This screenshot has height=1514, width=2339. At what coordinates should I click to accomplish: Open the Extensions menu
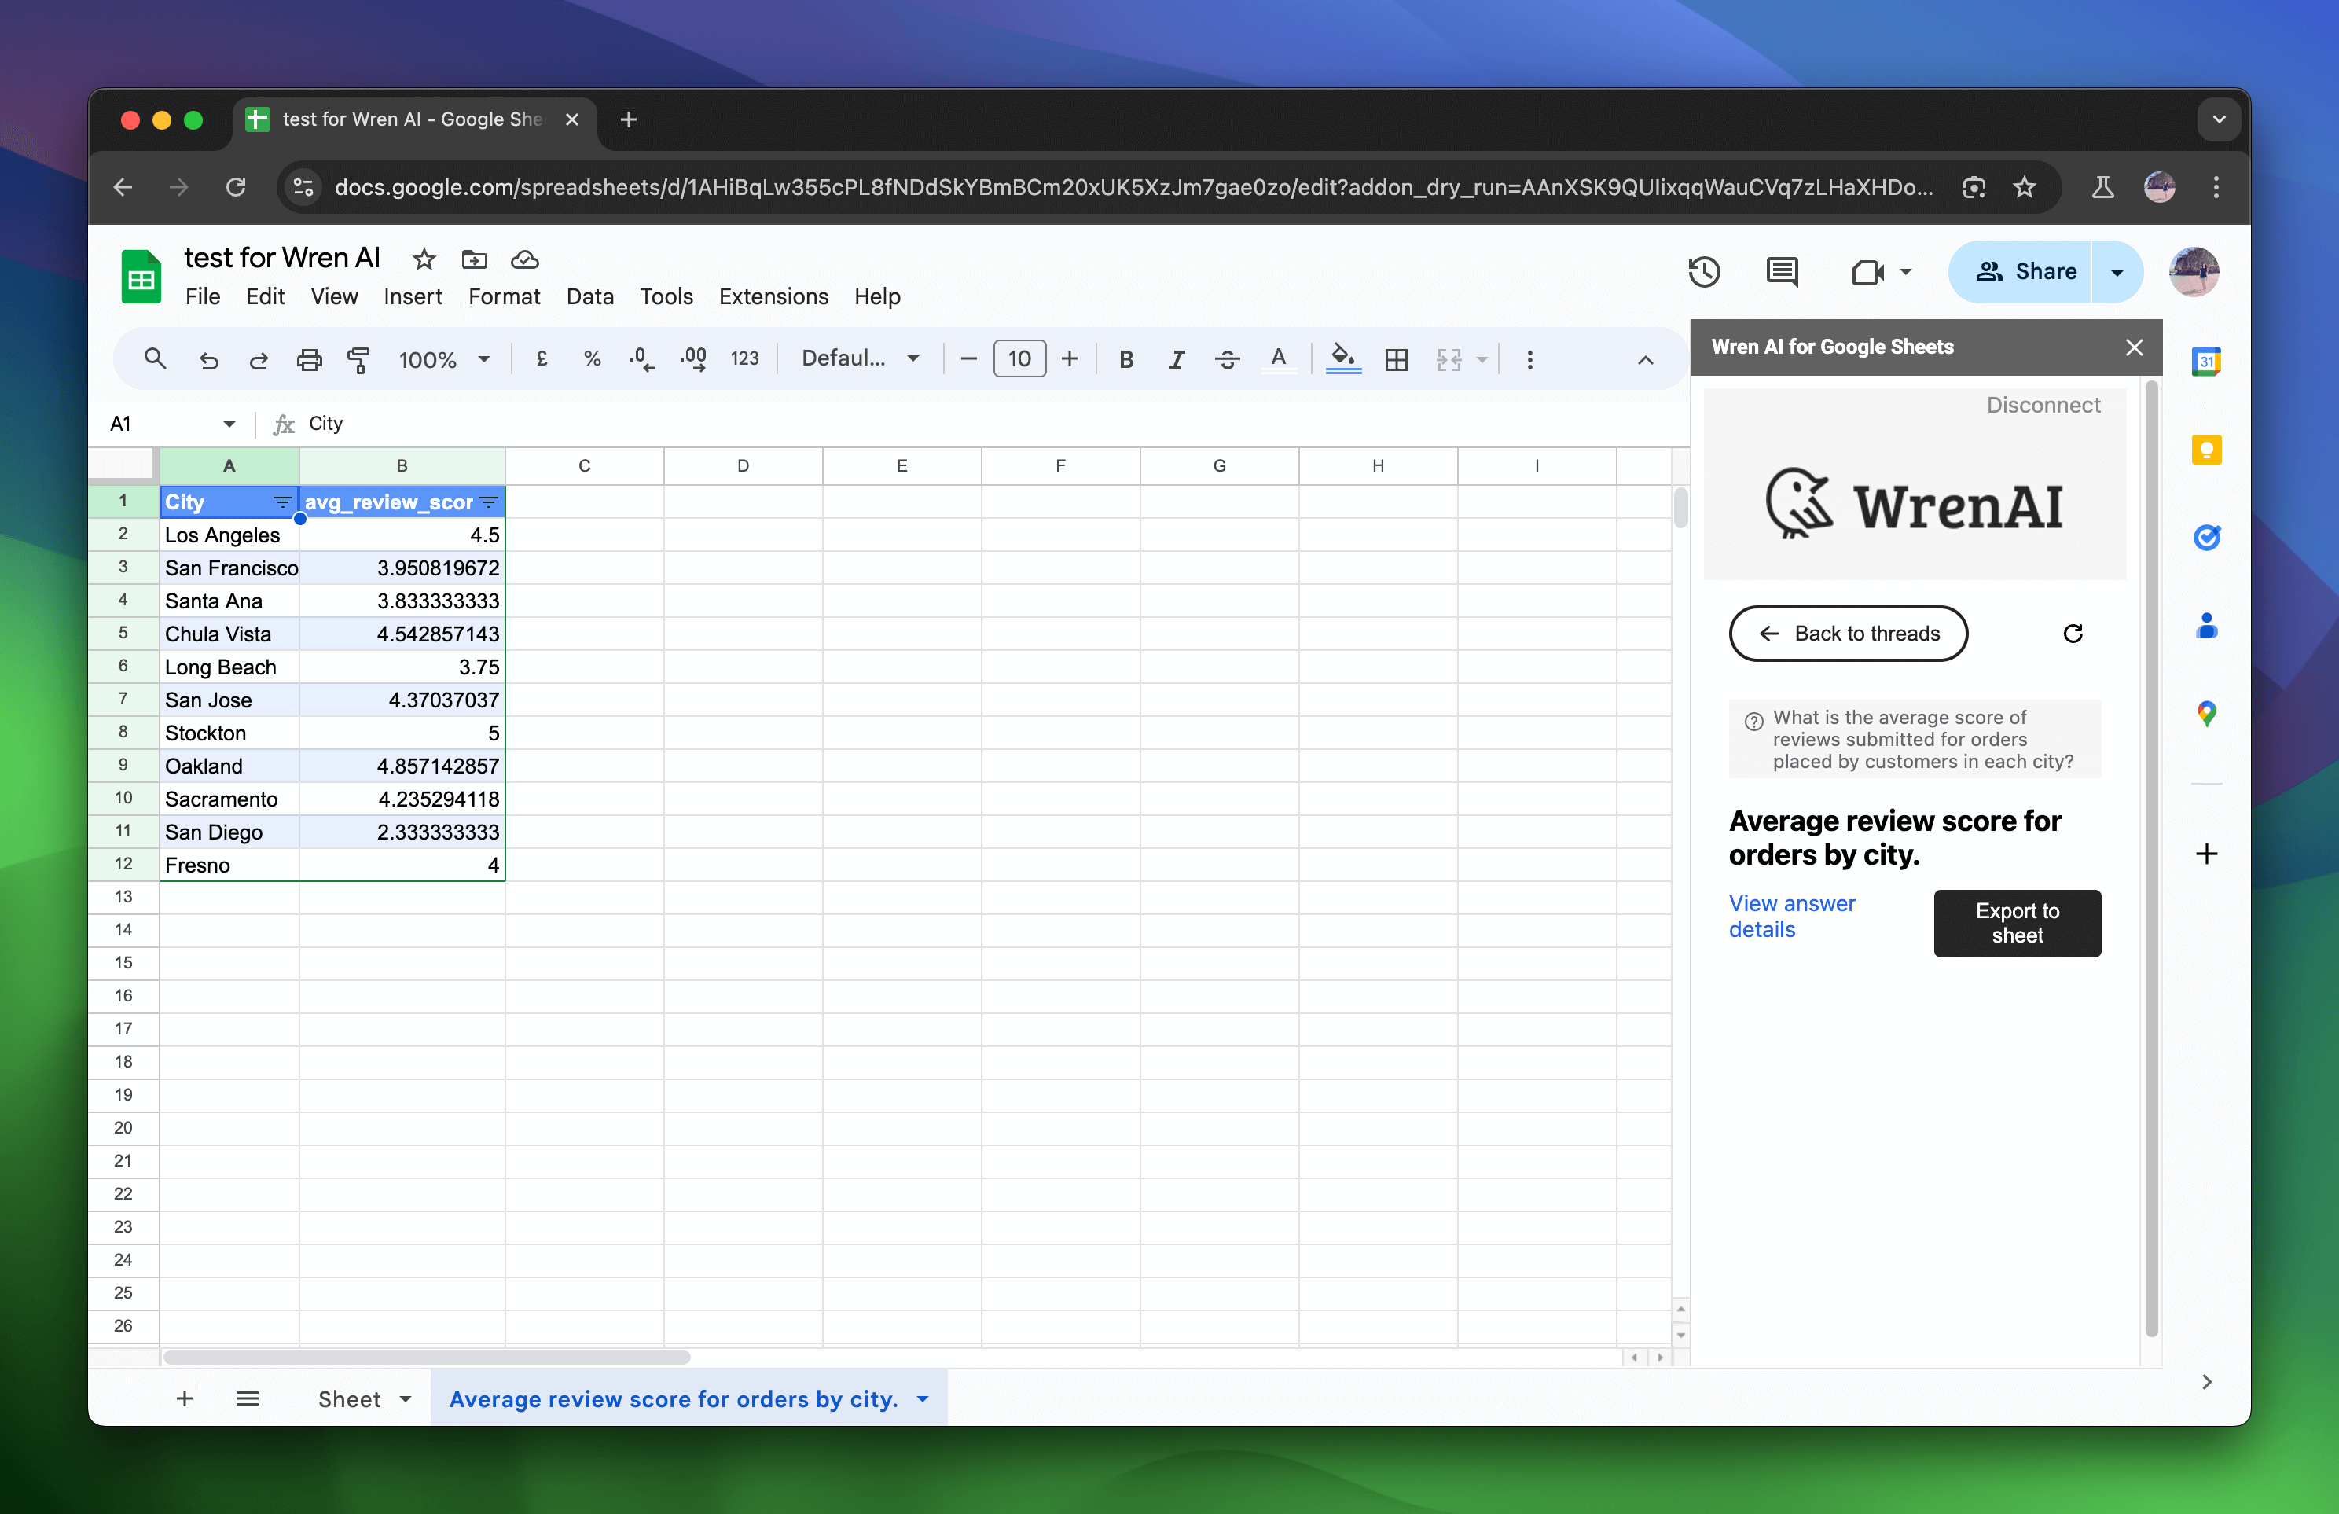pyautogui.click(x=773, y=296)
